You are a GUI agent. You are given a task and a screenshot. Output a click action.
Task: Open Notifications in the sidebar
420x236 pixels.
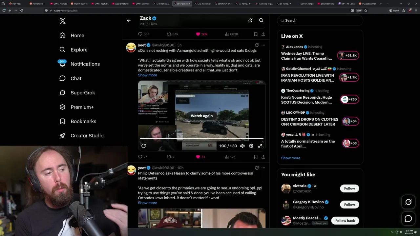point(79,64)
